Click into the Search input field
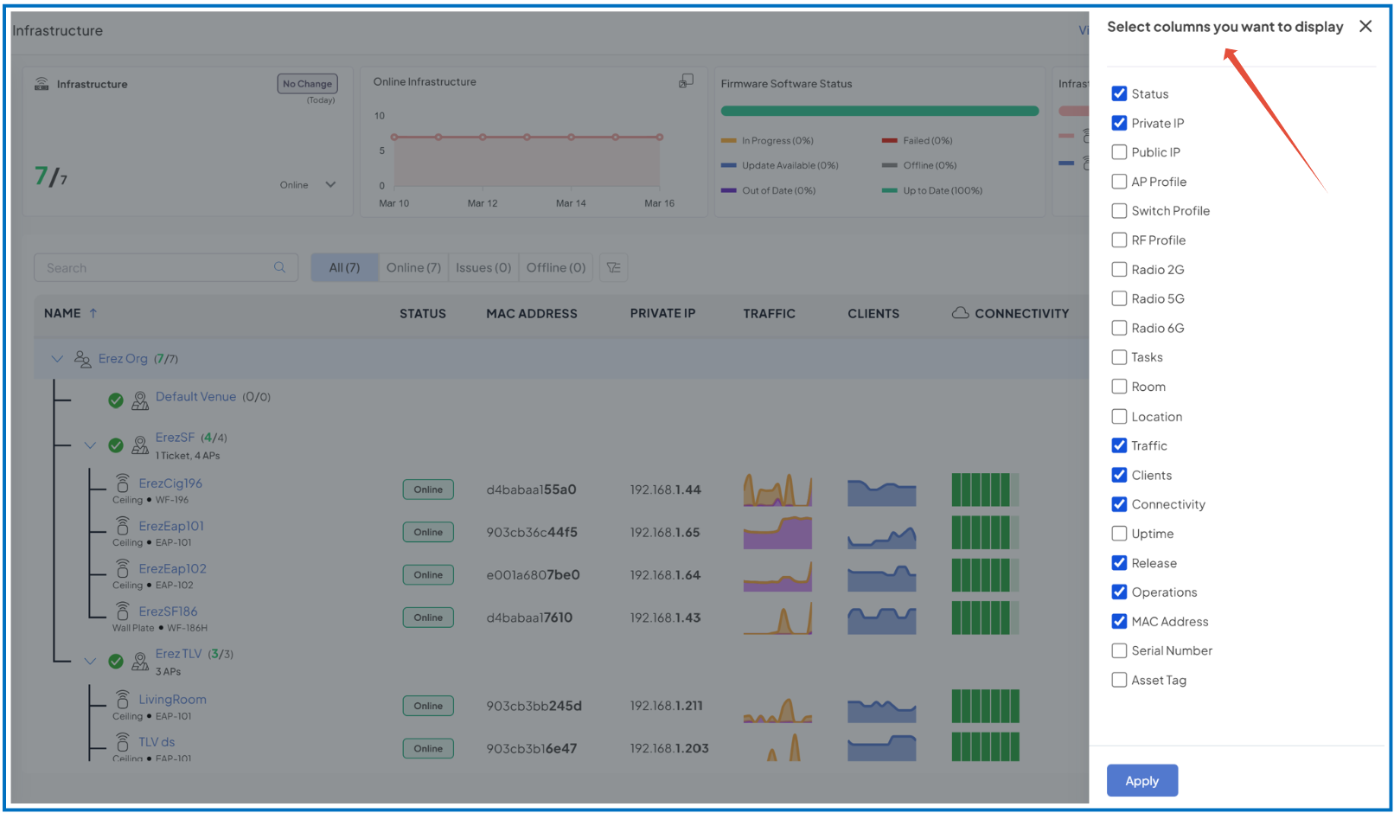Viewport: 1394px width, 813px height. 166,267
